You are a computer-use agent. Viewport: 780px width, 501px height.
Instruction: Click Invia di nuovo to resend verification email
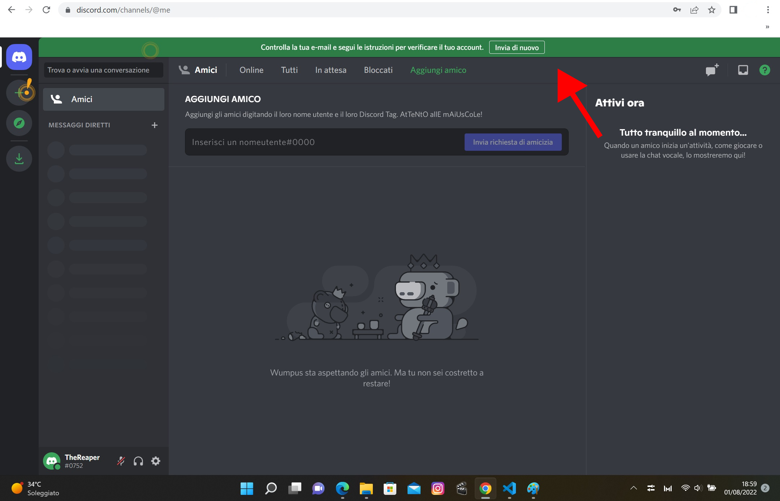(x=517, y=47)
